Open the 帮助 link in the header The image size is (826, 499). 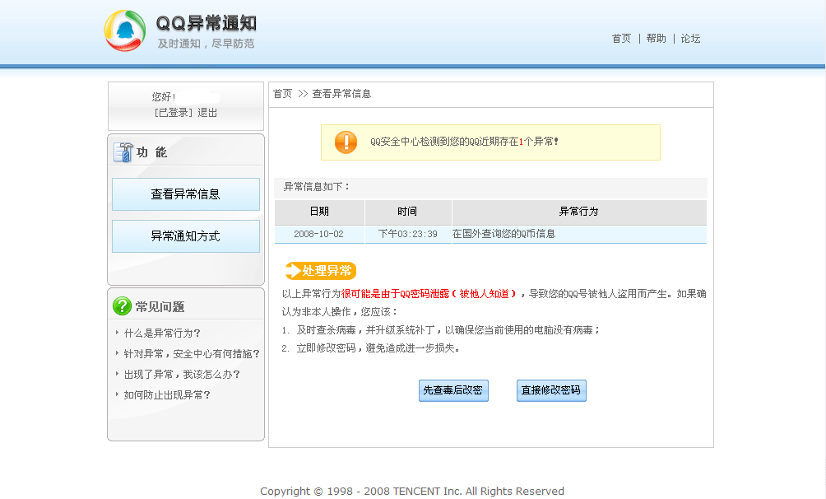[x=656, y=39]
